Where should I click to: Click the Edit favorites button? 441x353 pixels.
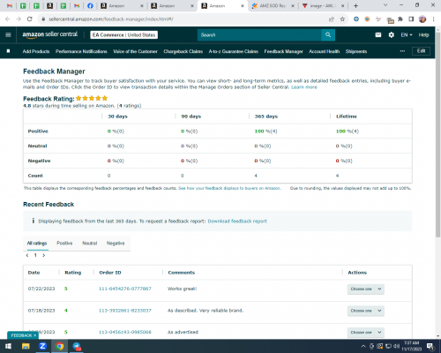pyautogui.click(x=421, y=51)
